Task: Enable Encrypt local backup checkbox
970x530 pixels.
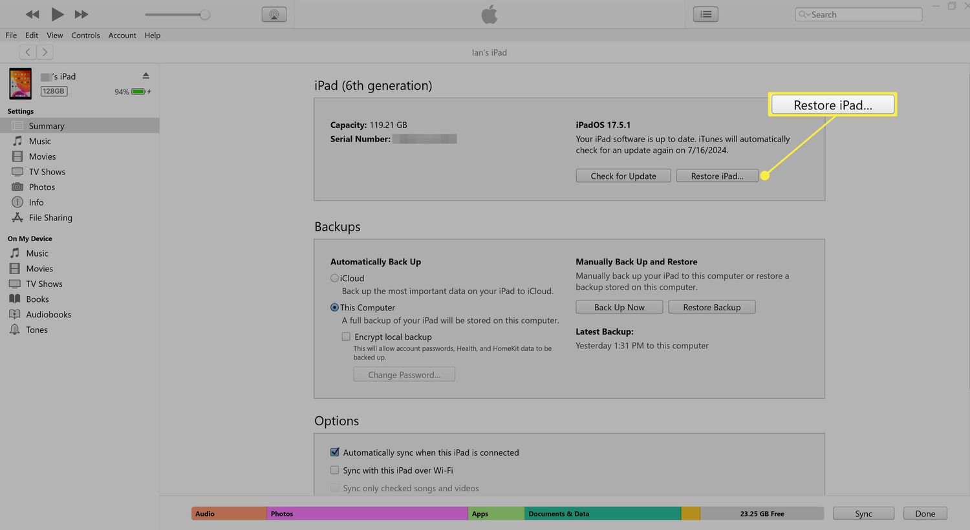Action: click(346, 337)
